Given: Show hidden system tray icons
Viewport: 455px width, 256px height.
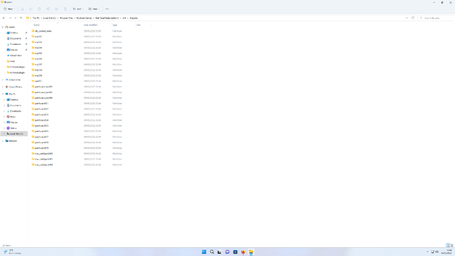Looking at the screenshot, I should point(427,252).
